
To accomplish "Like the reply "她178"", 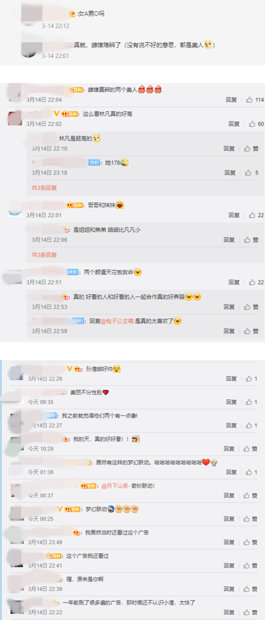I will [x=251, y=173].
